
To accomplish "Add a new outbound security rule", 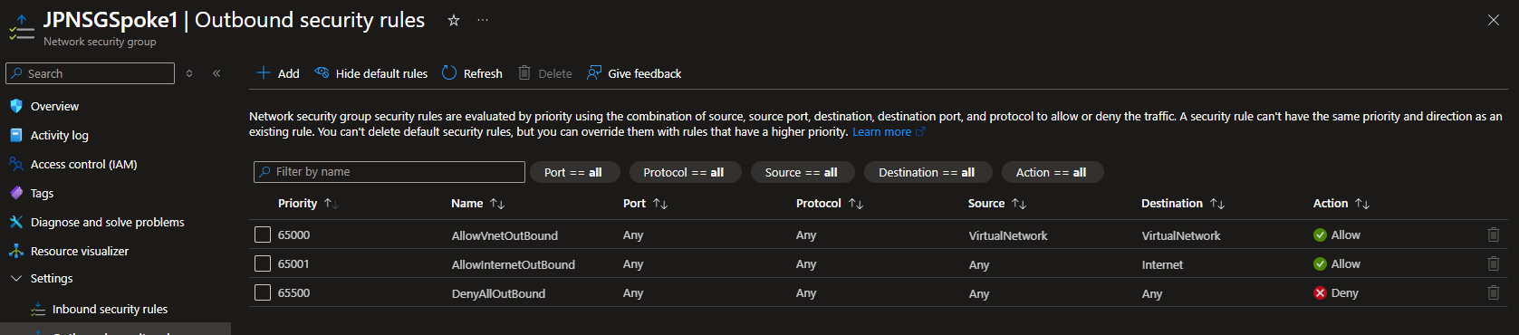I will [278, 73].
